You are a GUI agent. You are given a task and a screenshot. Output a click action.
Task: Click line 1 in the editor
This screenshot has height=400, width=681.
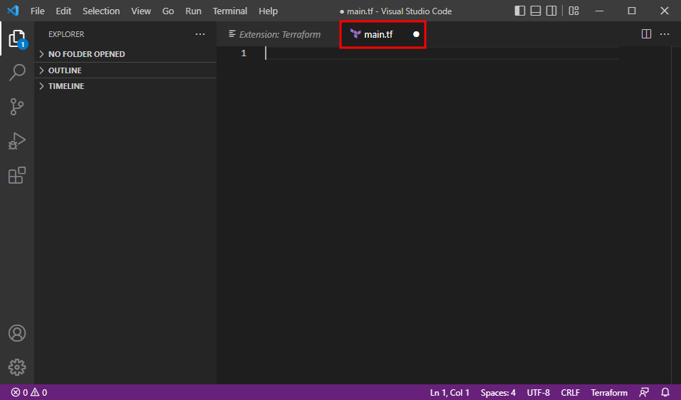(442, 53)
